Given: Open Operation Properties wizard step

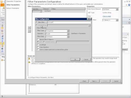Looking at the screenshot, I should point(14,1).
